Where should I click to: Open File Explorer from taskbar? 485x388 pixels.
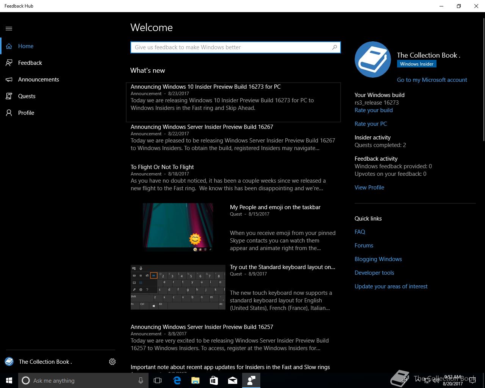(x=195, y=380)
